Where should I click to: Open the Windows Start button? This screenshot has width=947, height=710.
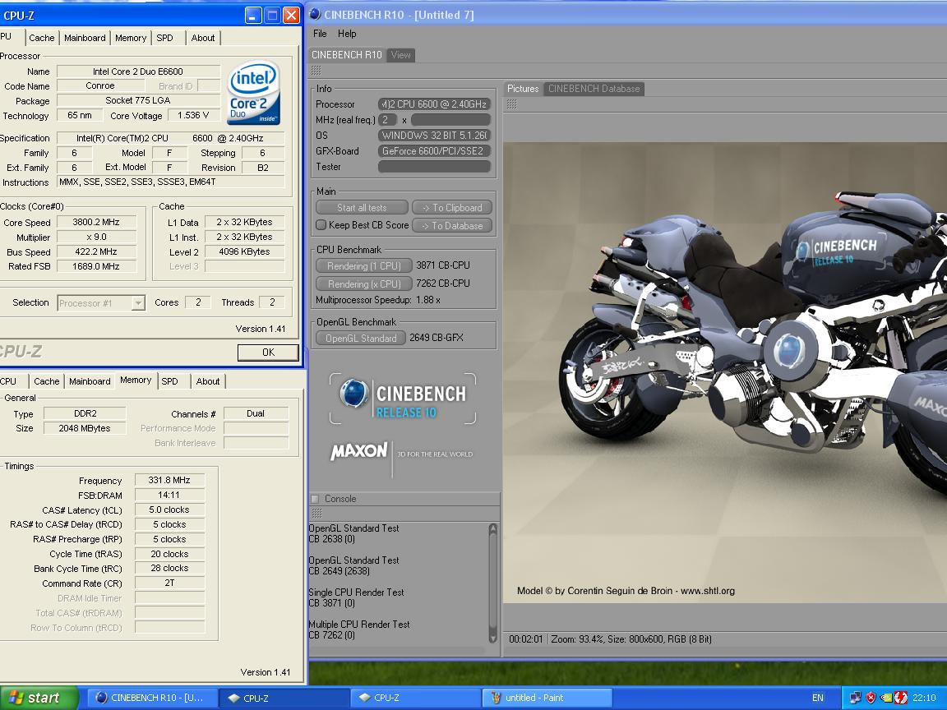39,698
